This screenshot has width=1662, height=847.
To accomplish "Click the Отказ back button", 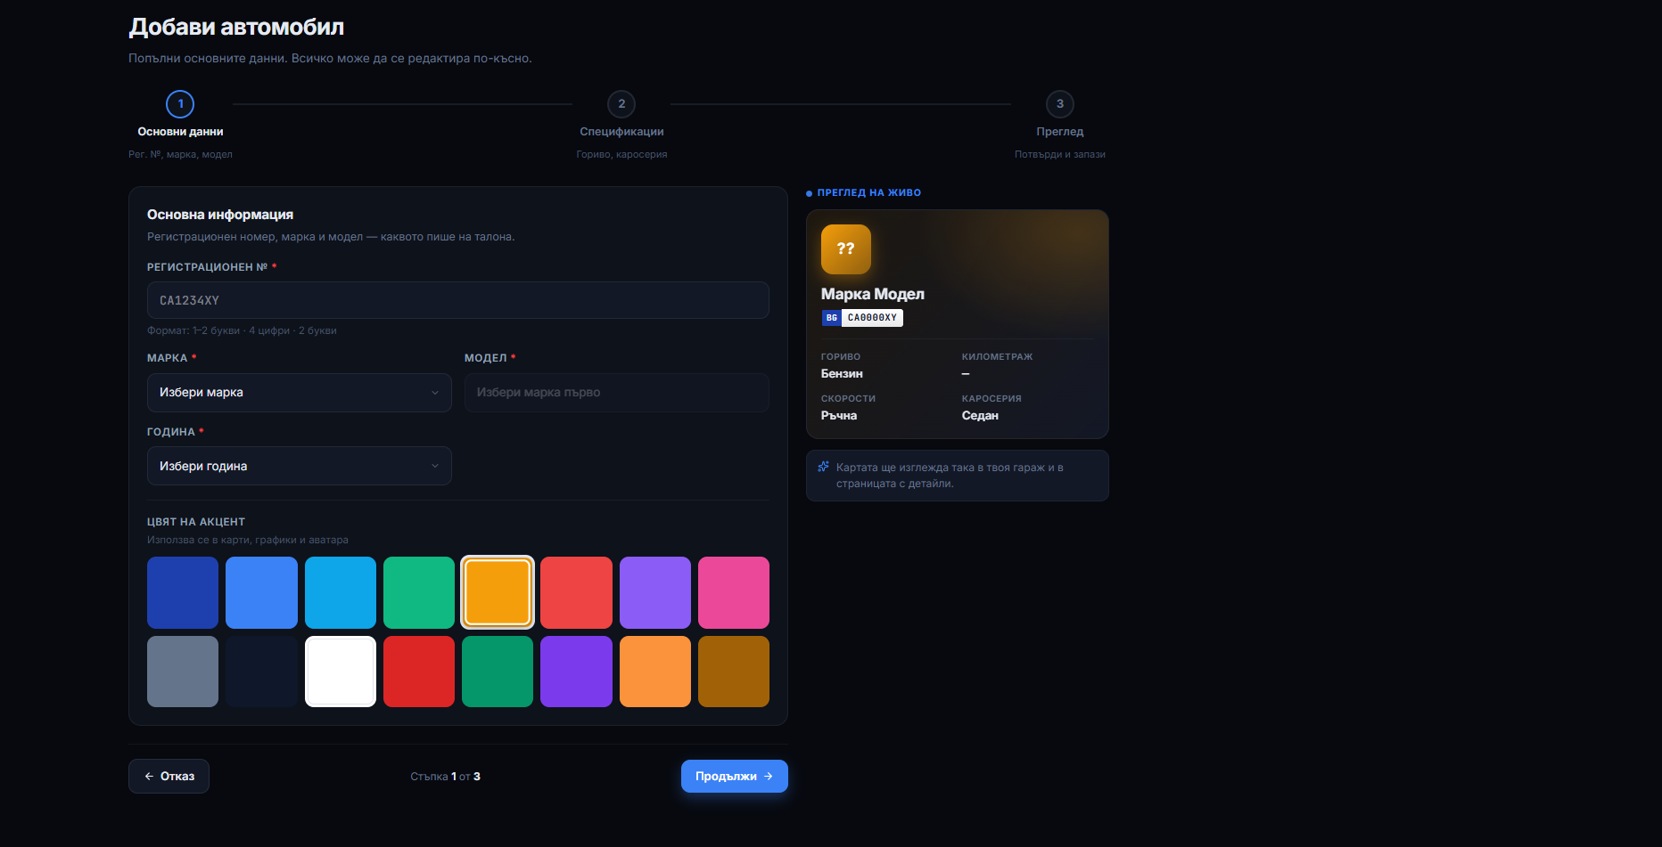I will click(169, 777).
